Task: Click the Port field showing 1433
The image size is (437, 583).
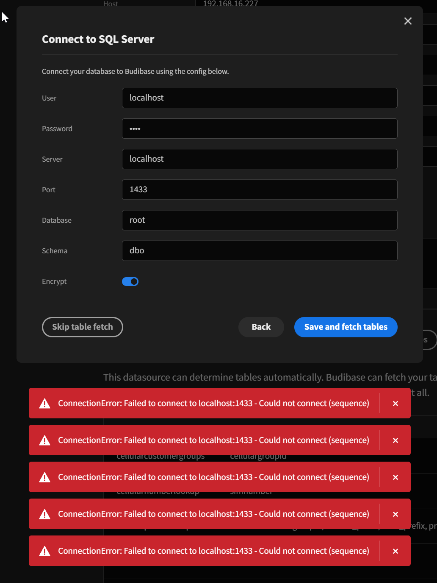Action: point(260,190)
